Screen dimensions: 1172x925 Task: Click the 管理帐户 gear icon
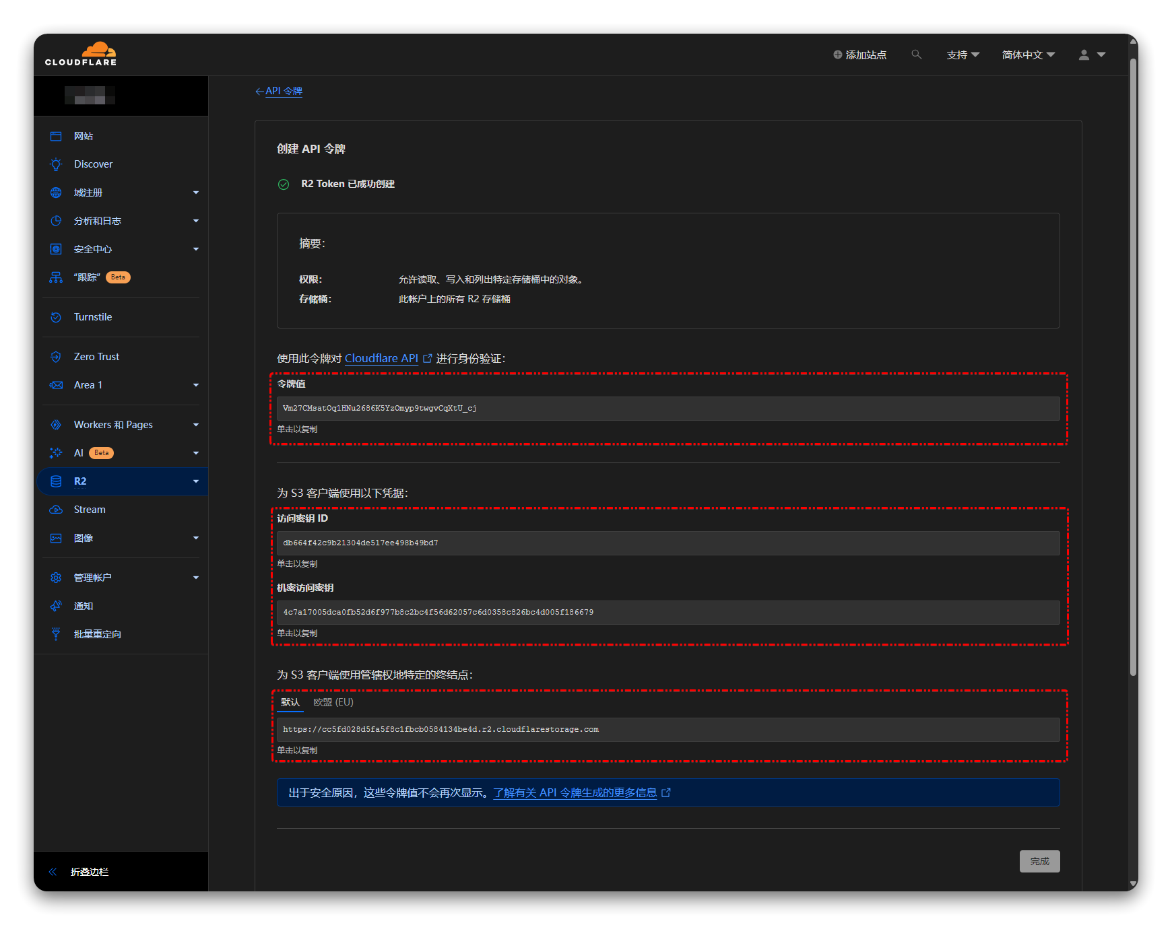56,578
